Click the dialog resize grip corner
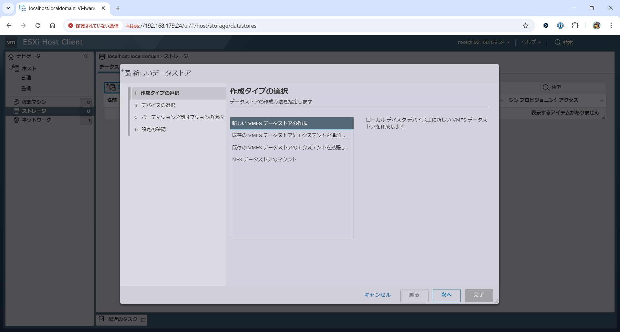 tap(496, 301)
